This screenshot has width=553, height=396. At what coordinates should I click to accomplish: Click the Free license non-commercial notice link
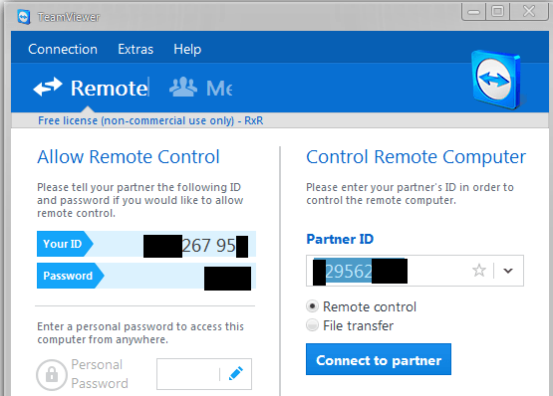[x=150, y=120]
